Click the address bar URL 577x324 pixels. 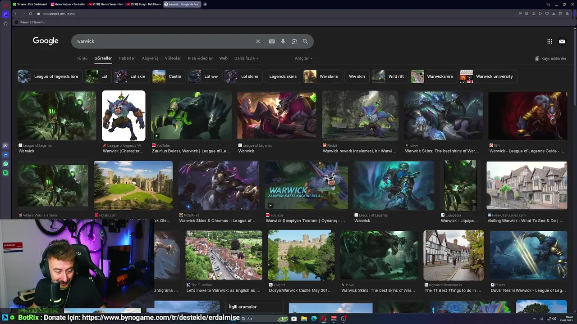point(59,13)
